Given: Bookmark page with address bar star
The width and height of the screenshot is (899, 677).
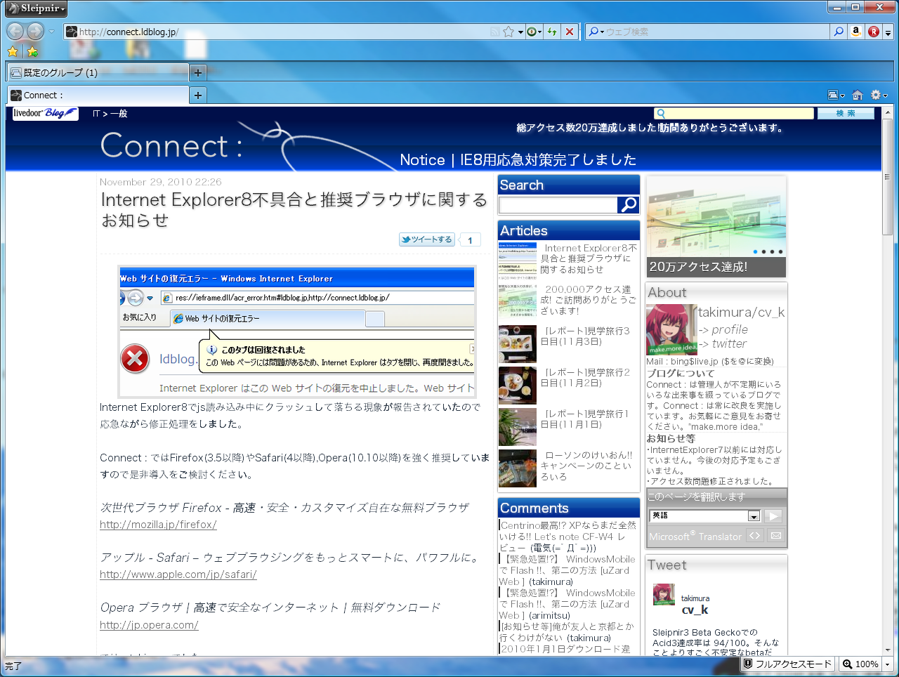Looking at the screenshot, I should coord(508,32).
